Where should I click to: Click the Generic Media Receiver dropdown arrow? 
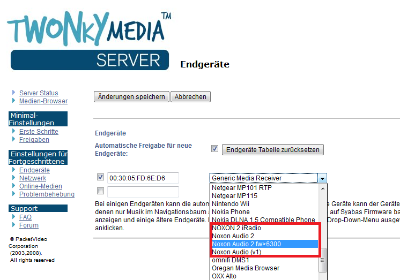(x=322, y=178)
